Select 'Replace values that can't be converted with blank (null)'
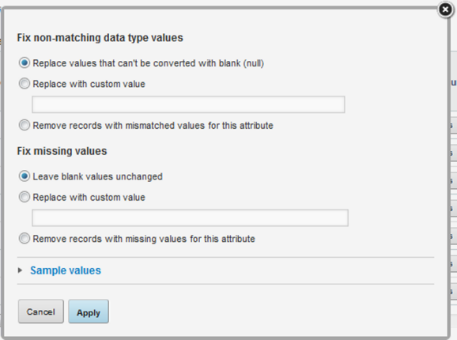This screenshot has width=457, height=340. click(x=25, y=62)
